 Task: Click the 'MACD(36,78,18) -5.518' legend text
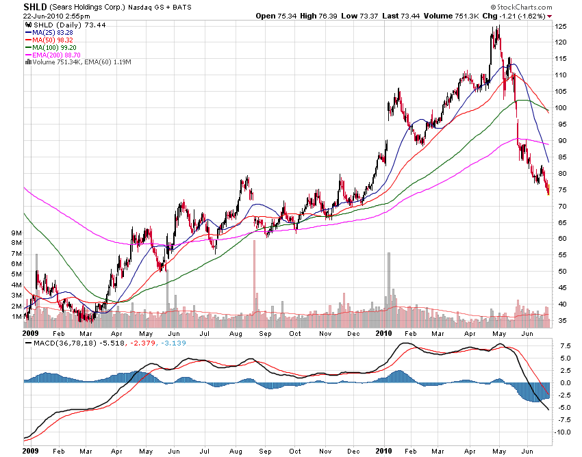point(79,343)
